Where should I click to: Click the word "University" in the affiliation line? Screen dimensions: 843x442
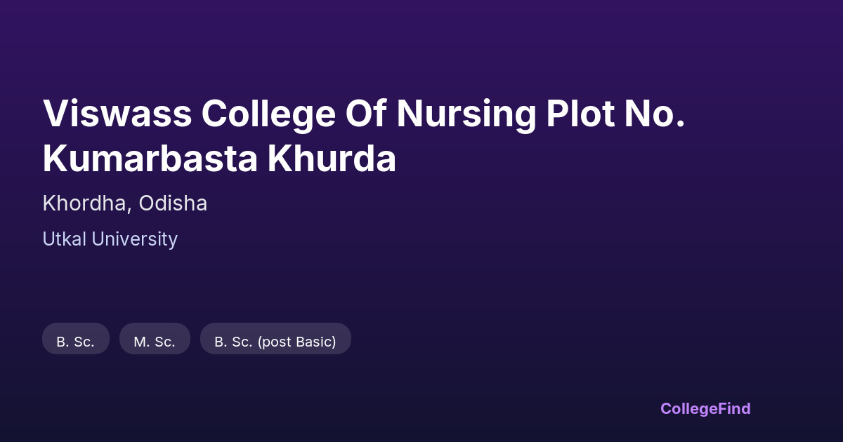pyautogui.click(x=135, y=239)
